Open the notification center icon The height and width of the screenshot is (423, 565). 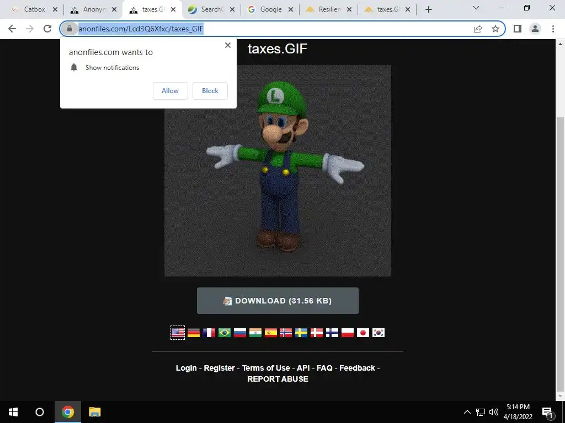coord(547,412)
